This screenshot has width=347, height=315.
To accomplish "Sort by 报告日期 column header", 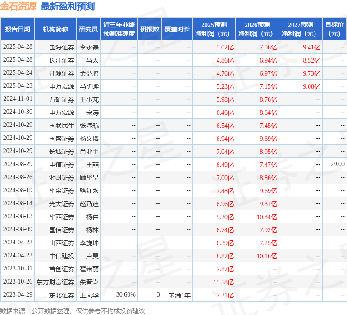I will [x=18, y=29].
